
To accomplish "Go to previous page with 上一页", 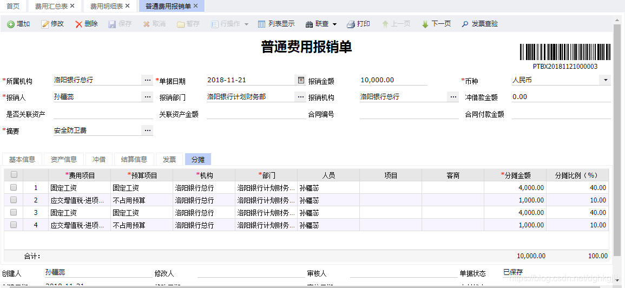I will [396, 24].
